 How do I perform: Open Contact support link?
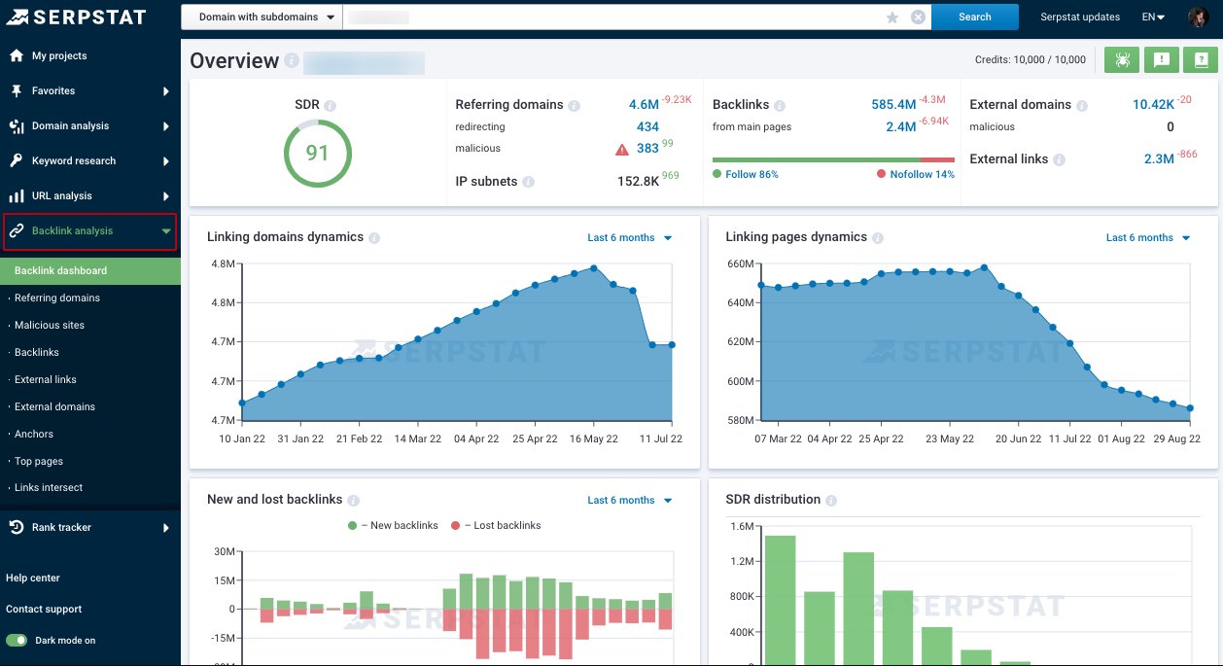(x=44, y=609)
